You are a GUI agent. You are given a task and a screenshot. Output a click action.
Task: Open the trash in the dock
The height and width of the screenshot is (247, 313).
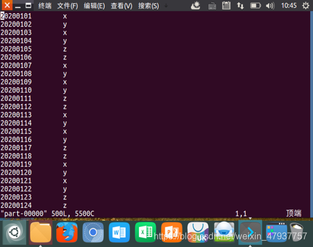(297, 232)
